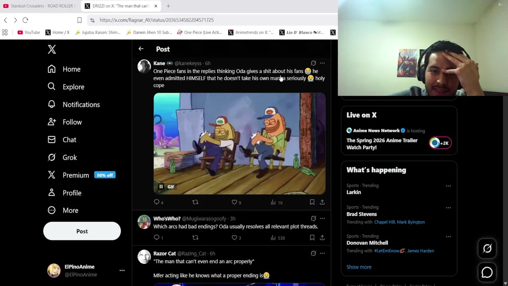Open the Jujutsu Kaisen bookmark
The width and height of the screenshot is (508, 286).
tap(98, 33)
